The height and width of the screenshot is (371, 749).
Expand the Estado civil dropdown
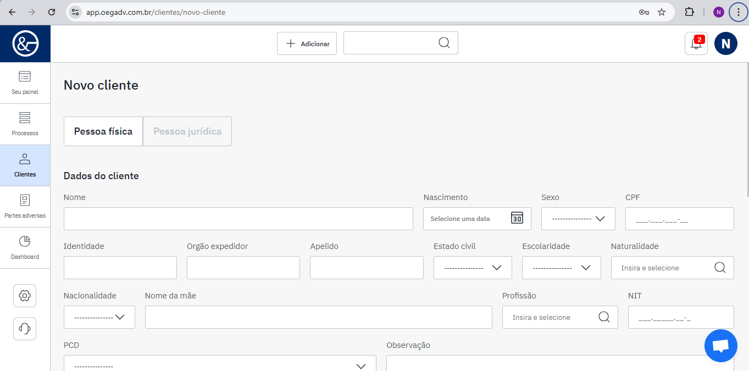[473, 268]
